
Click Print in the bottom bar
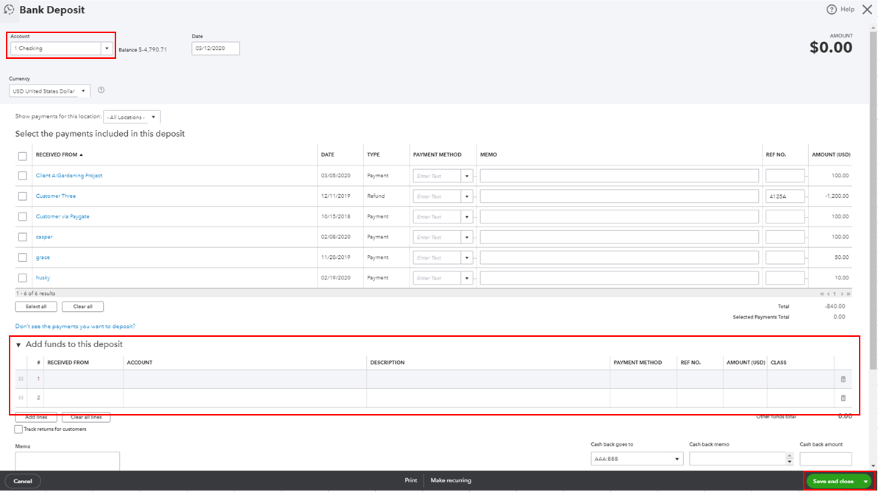411,480
